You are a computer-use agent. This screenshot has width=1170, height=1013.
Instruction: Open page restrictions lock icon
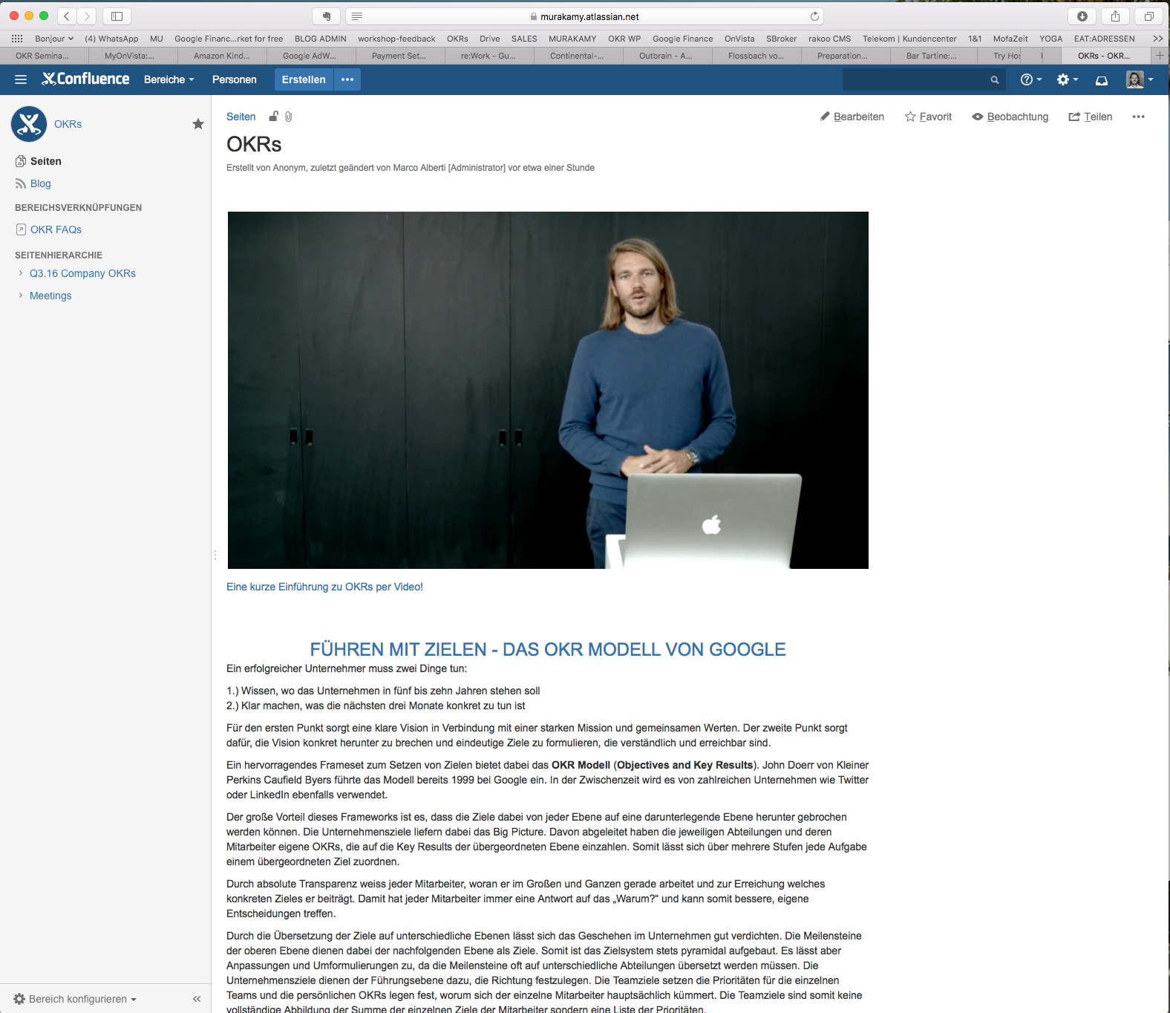pyautogui.click(x=274, y=116)
